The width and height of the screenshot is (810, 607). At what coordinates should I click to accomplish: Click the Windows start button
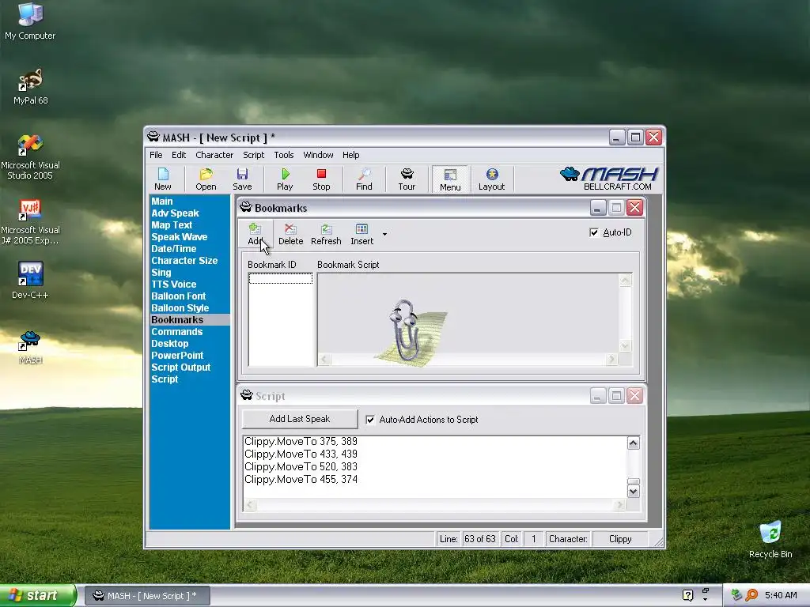point(38,595)
